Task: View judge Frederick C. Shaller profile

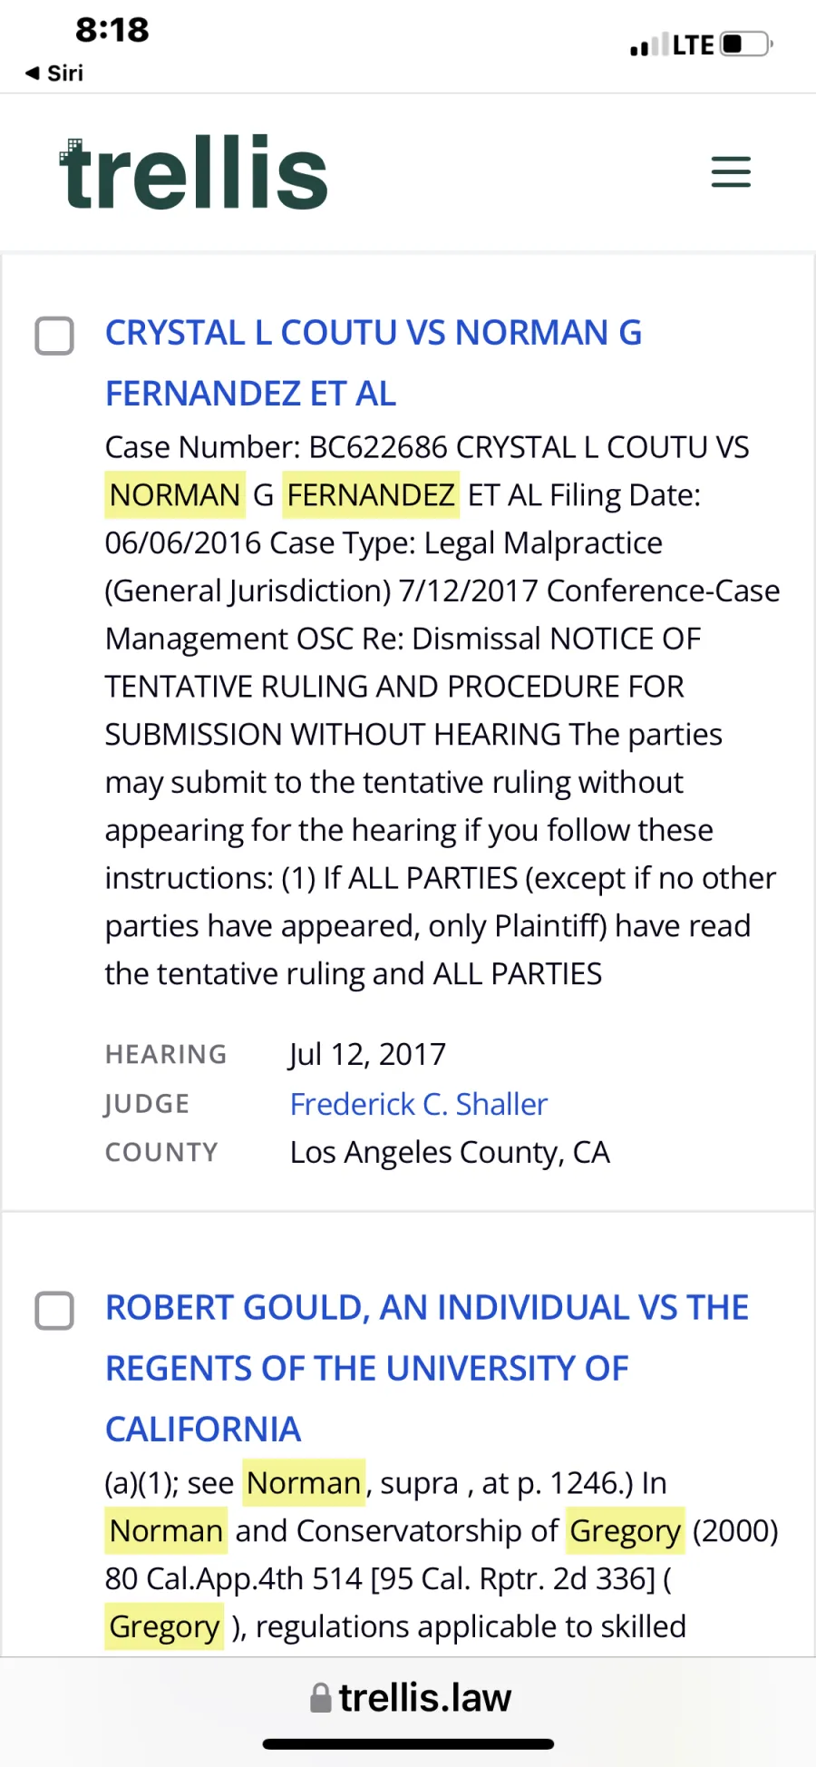Action: point(418,1104)
